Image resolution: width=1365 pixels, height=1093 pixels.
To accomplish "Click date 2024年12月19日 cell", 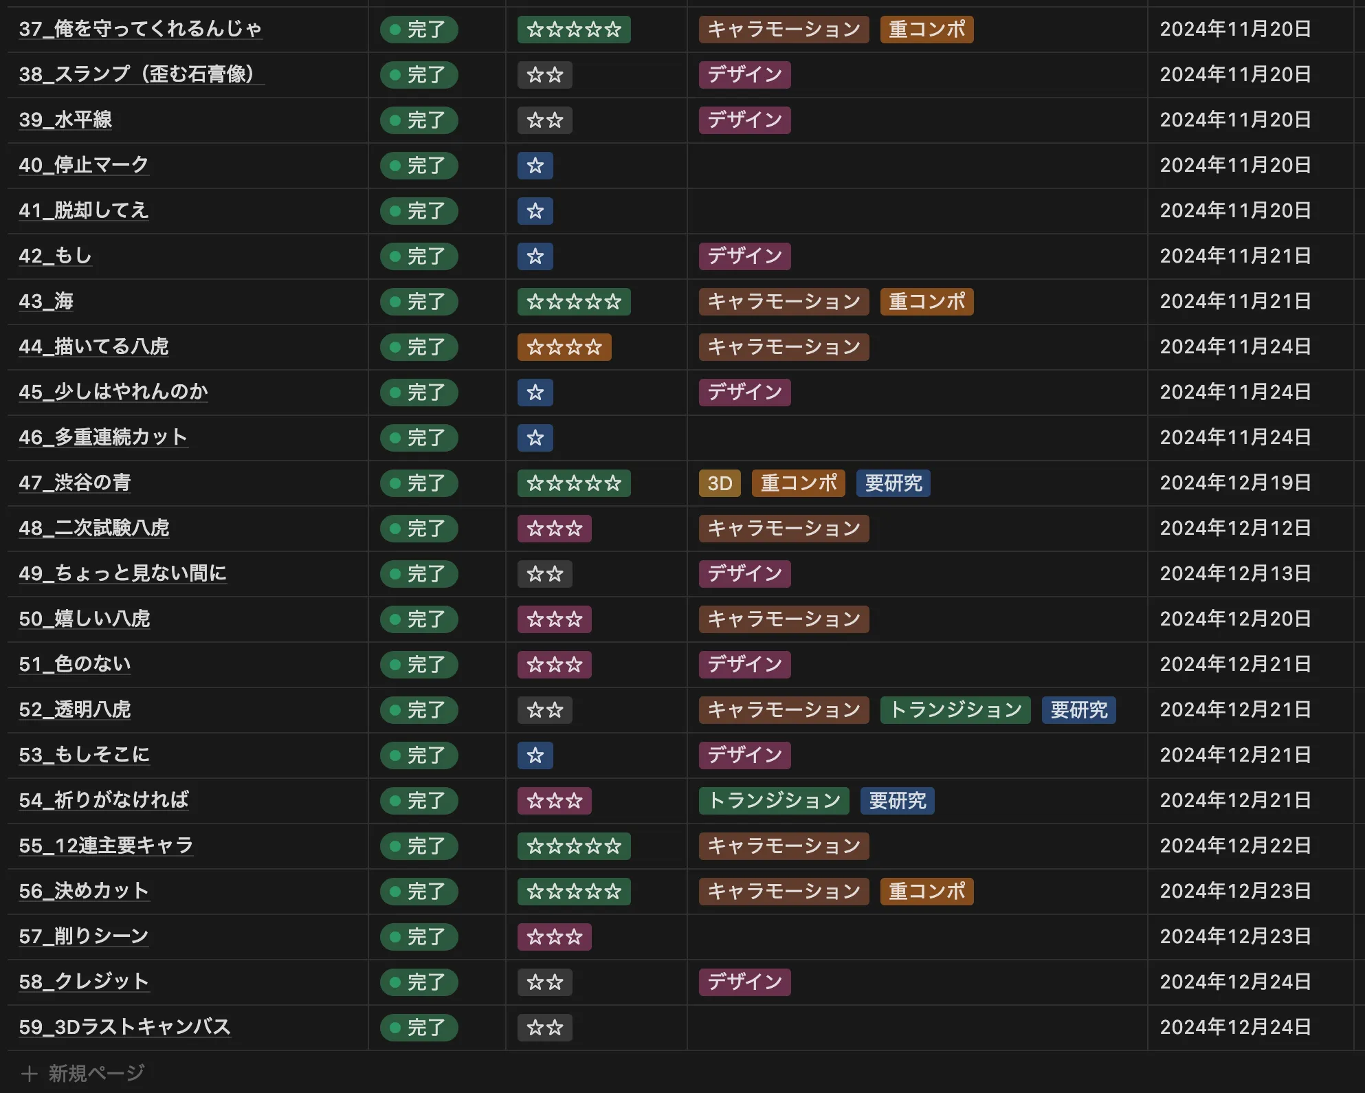I will click(1235, 483).
